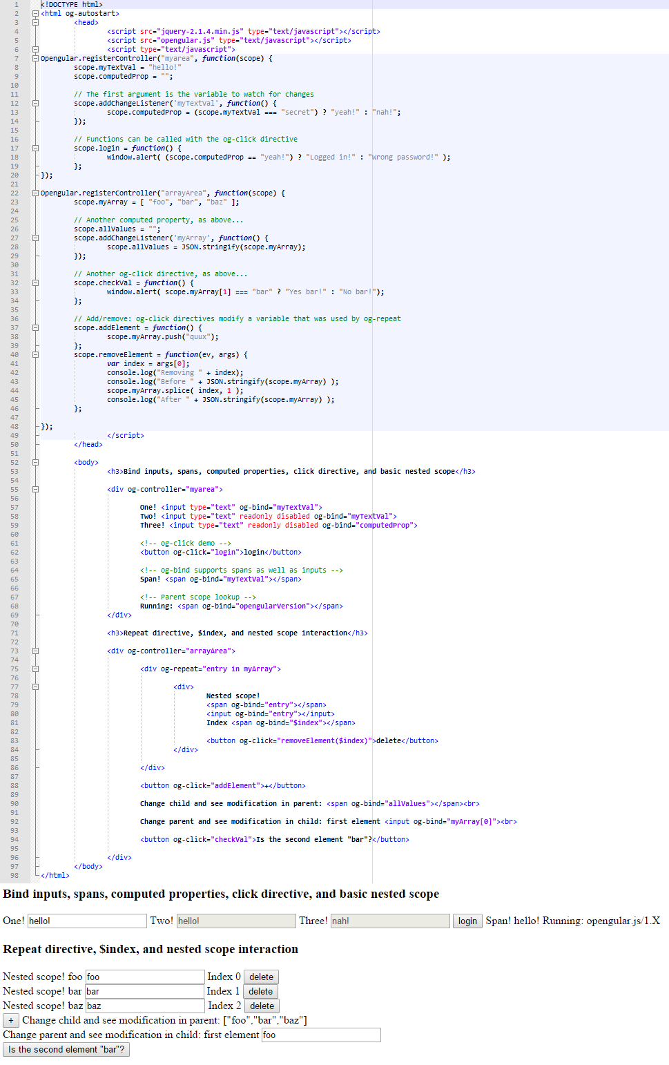Collapse the scope.addElement function fold marker
Viewport: 669px width, 1065px height.
point(35,328)
